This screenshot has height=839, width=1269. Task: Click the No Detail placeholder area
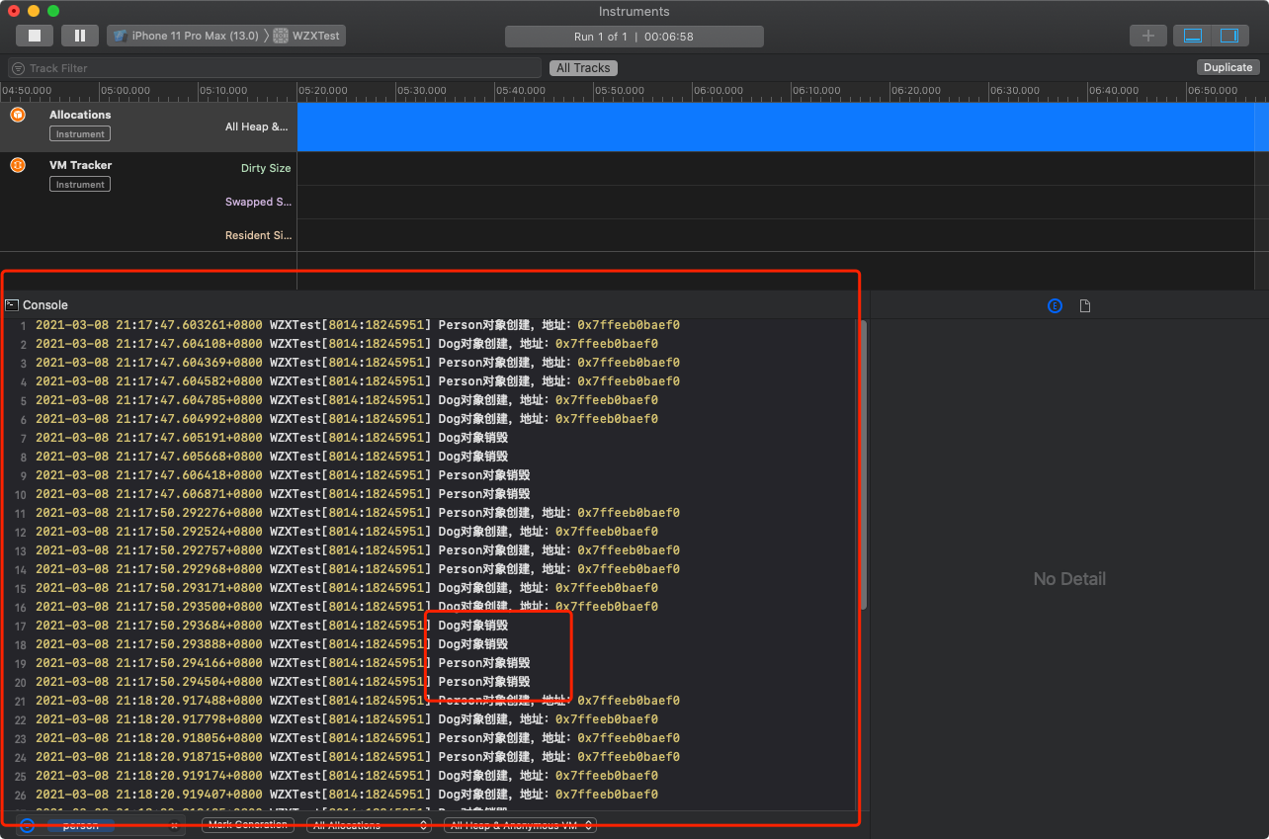click(x=1069, y=579)
